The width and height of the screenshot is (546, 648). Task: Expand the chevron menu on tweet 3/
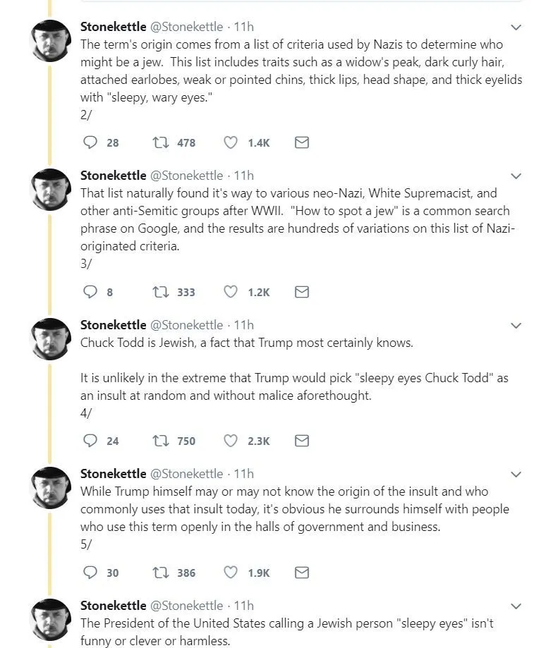pyautogui.click(x=516, y=176)
